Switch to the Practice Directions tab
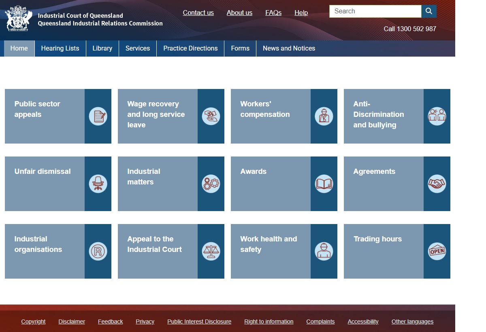 pos(190,49)
